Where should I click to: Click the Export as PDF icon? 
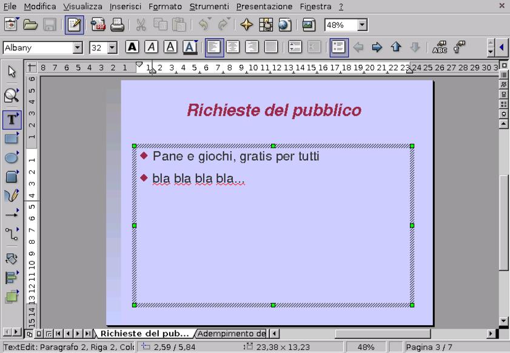tap(98, 25)
